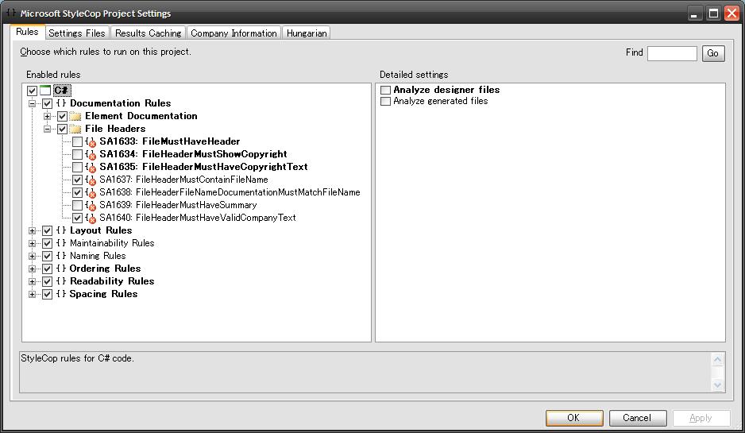This screenshot has height=433, width=745.
Task: Uncheck the Readability Rules checkbox
Action: pos(47,281)
